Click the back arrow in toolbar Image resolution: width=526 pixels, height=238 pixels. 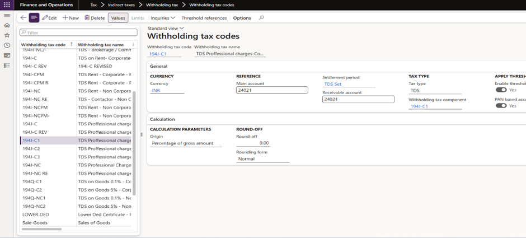click(x=23, y=18)
